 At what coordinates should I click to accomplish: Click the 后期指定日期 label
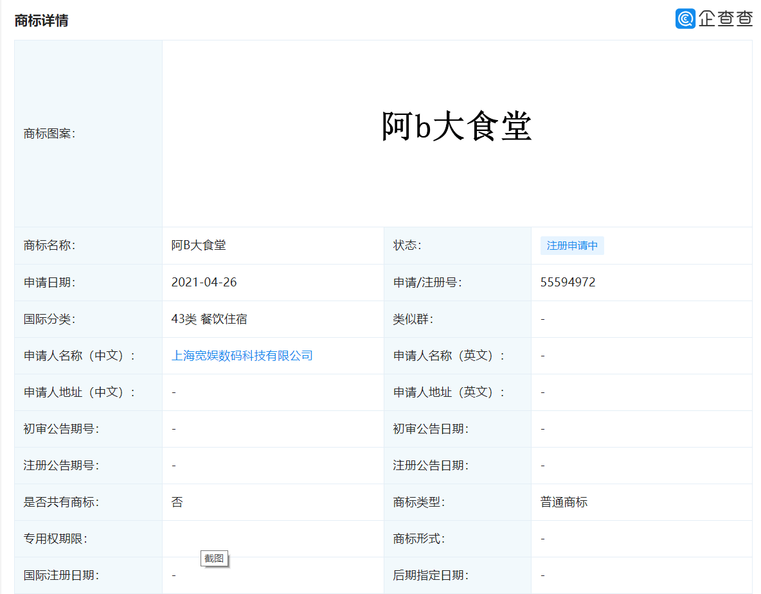click(431, 575)
